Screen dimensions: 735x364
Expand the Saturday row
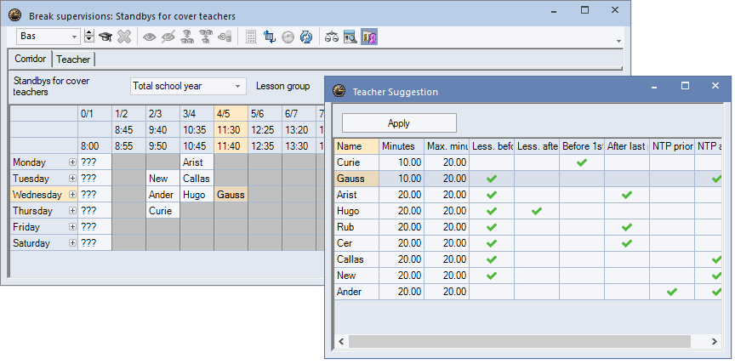point(72,243)
